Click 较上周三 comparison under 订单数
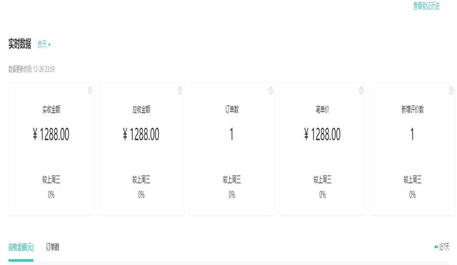Screen dimensions: 457x265 click(232, 180)
